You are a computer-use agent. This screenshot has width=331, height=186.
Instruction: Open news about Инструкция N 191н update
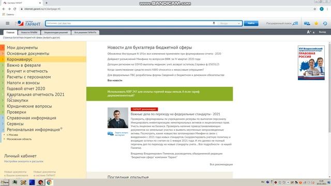tap(164, 54)
